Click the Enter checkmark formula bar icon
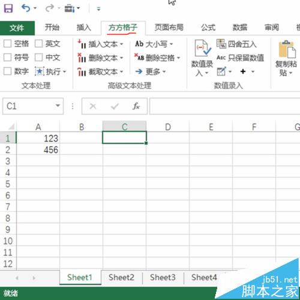Viewport: 300px width, 300px height. tap(115, 106)
